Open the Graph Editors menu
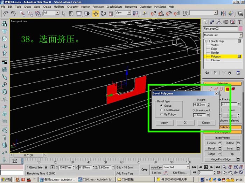 pyautogui.click(x=114, y=7)
